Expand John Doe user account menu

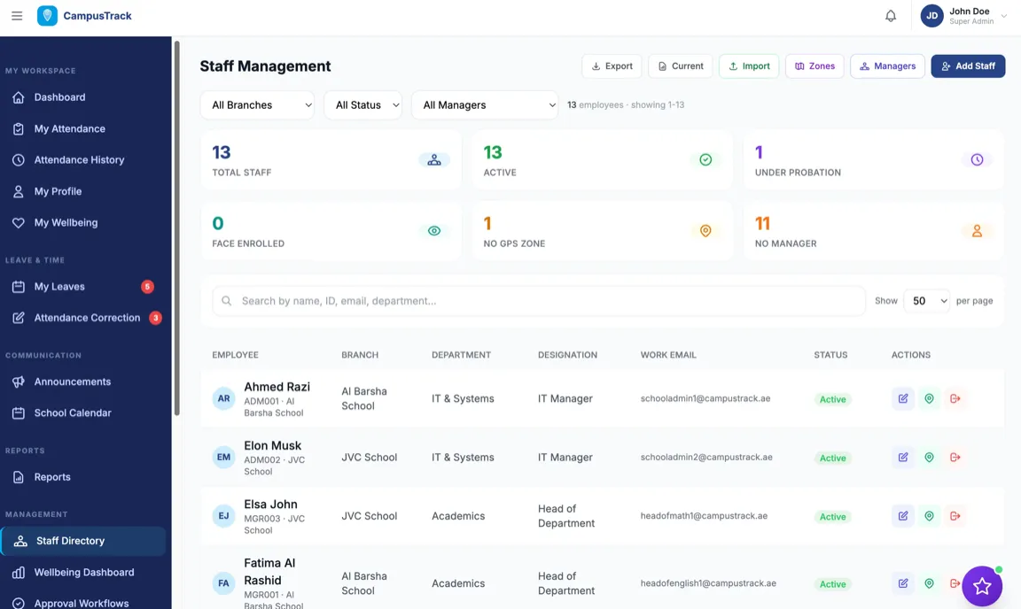click(964, 16)
